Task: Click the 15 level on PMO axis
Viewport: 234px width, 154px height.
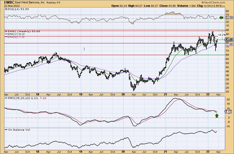Action: [x=228, y=104]
